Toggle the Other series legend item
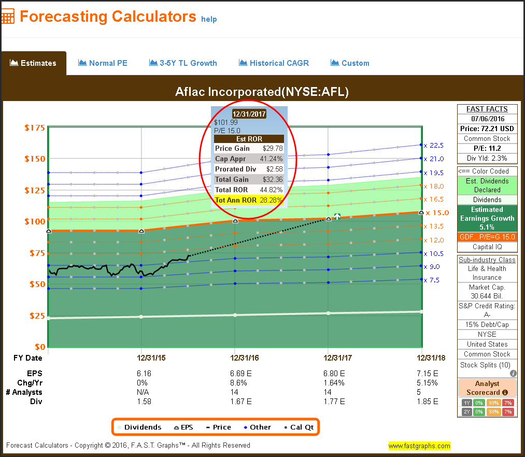The height and width of the screenshot is (457, 525). click(256, 427)
